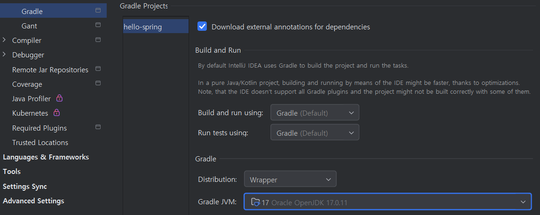Select the hello-spring Gradle project
Viewport: 540px width, 215px height.
[x=156, y=27]
